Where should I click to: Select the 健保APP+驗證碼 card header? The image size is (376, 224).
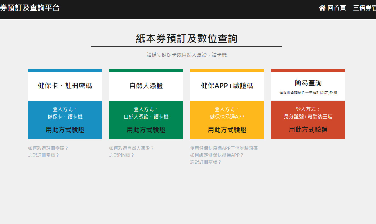[x=227, y=86]
